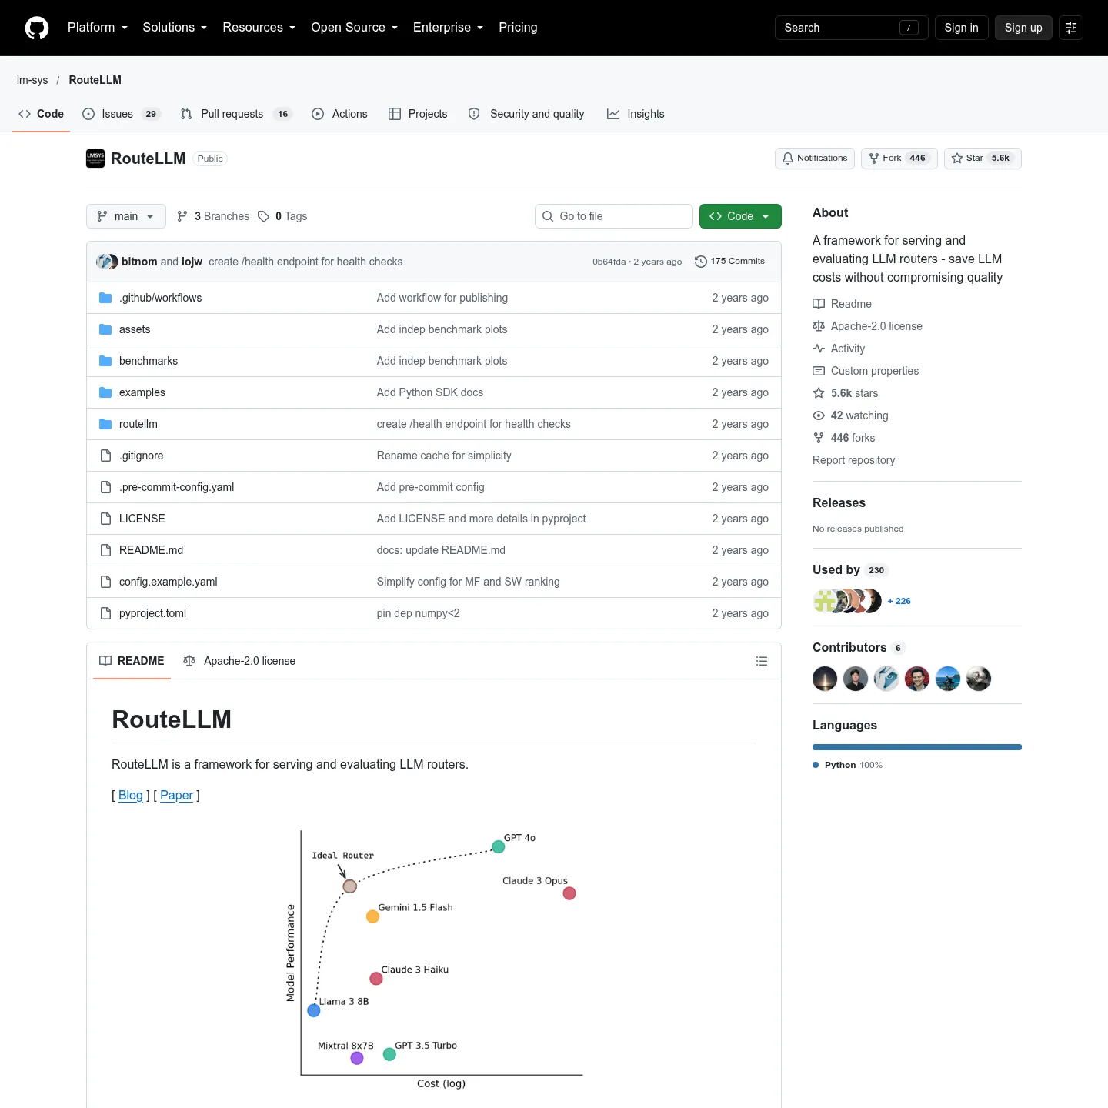Open the Enterprise dropdown
The height and width of the screenshot is (1108, 1108).
tap(449, 28)
